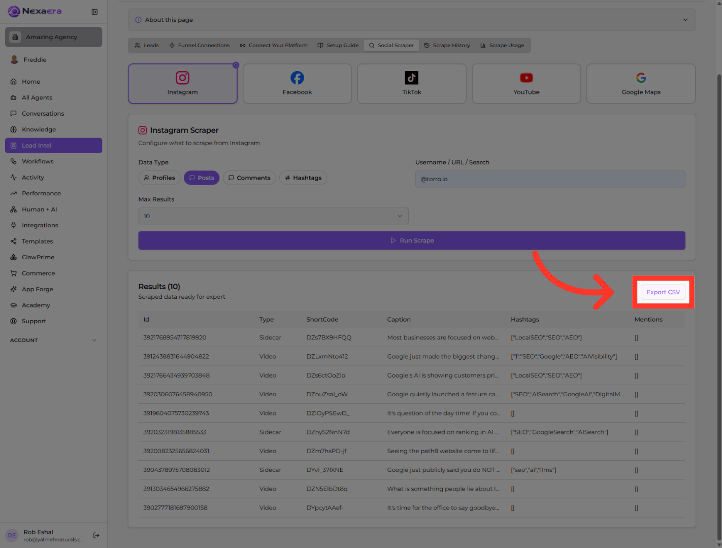Click the Export CSV button

pyautogui.click(x=663, y=292)
